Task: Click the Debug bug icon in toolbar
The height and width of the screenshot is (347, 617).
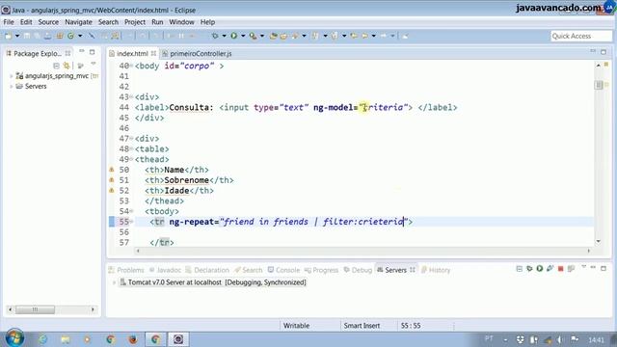Action: pyautogui.click(x=215, y=36)
